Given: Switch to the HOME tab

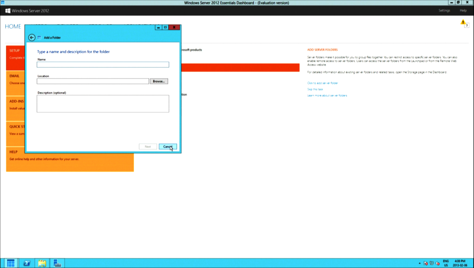Looking at the screenshot, I should (13, 26).
